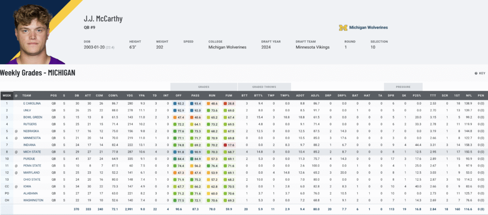Sort the table by the WEEK column
488x215 pixels.
pyautogui.click(x=7, y=96)
